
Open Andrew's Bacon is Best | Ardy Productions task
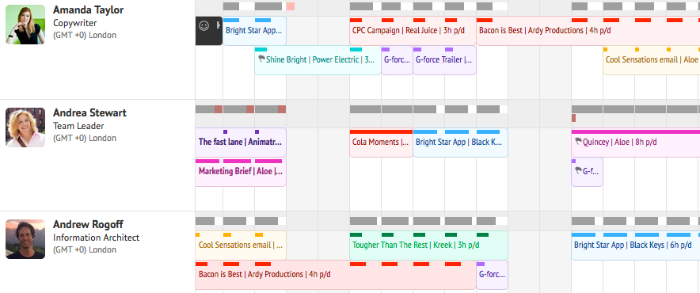[x=336, y=275]
